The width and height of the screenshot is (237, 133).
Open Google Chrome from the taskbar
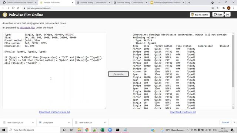87,130
